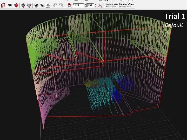Click the redo curved arrow
Image resolution: width=187 pixels, height=140 pixels.
pos(61,5)
